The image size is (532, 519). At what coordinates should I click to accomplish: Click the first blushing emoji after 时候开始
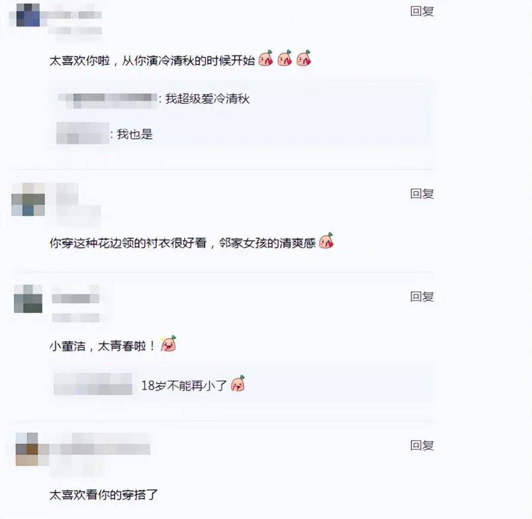tap(265, 58)
